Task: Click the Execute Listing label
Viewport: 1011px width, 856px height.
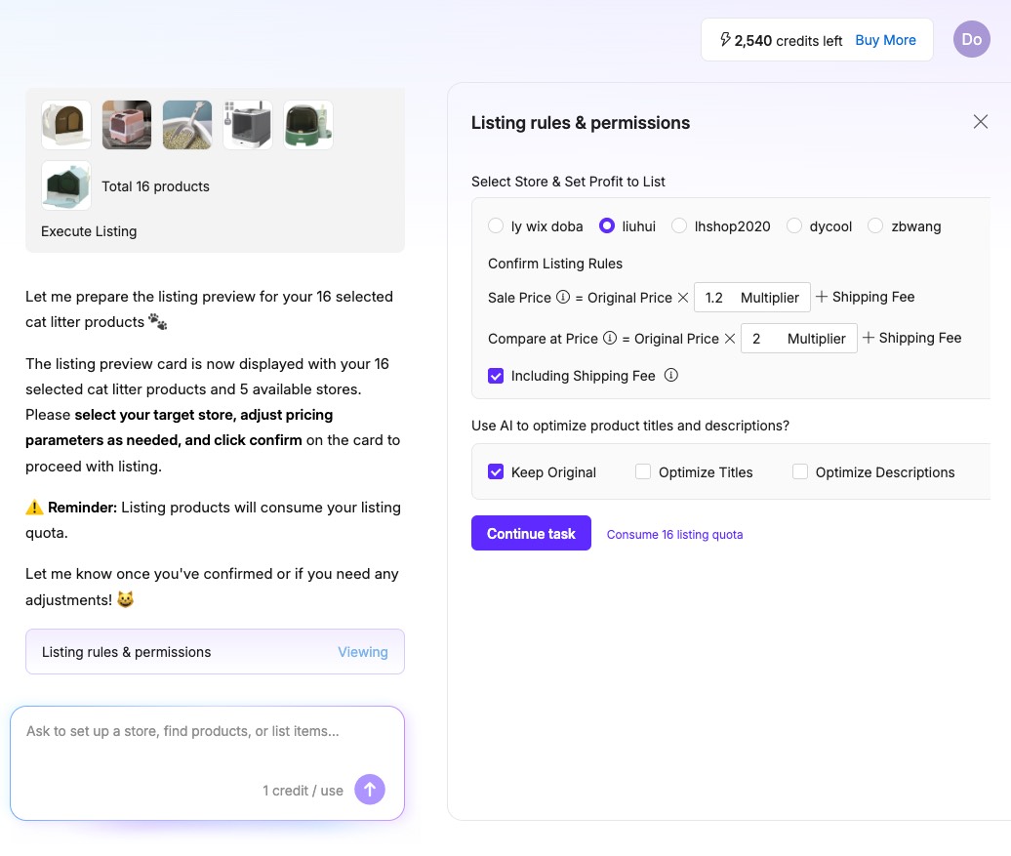Action: click(89, 231)
